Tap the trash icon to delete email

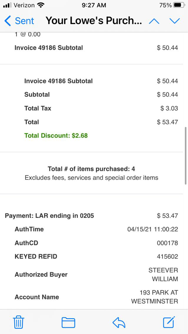pos(19,323)
